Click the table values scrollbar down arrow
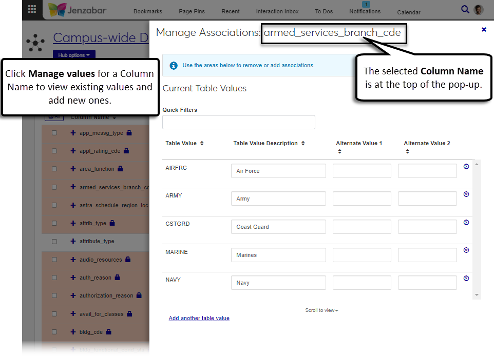The width and height of the screenshot is (494, 356). [x=477, y=295]
